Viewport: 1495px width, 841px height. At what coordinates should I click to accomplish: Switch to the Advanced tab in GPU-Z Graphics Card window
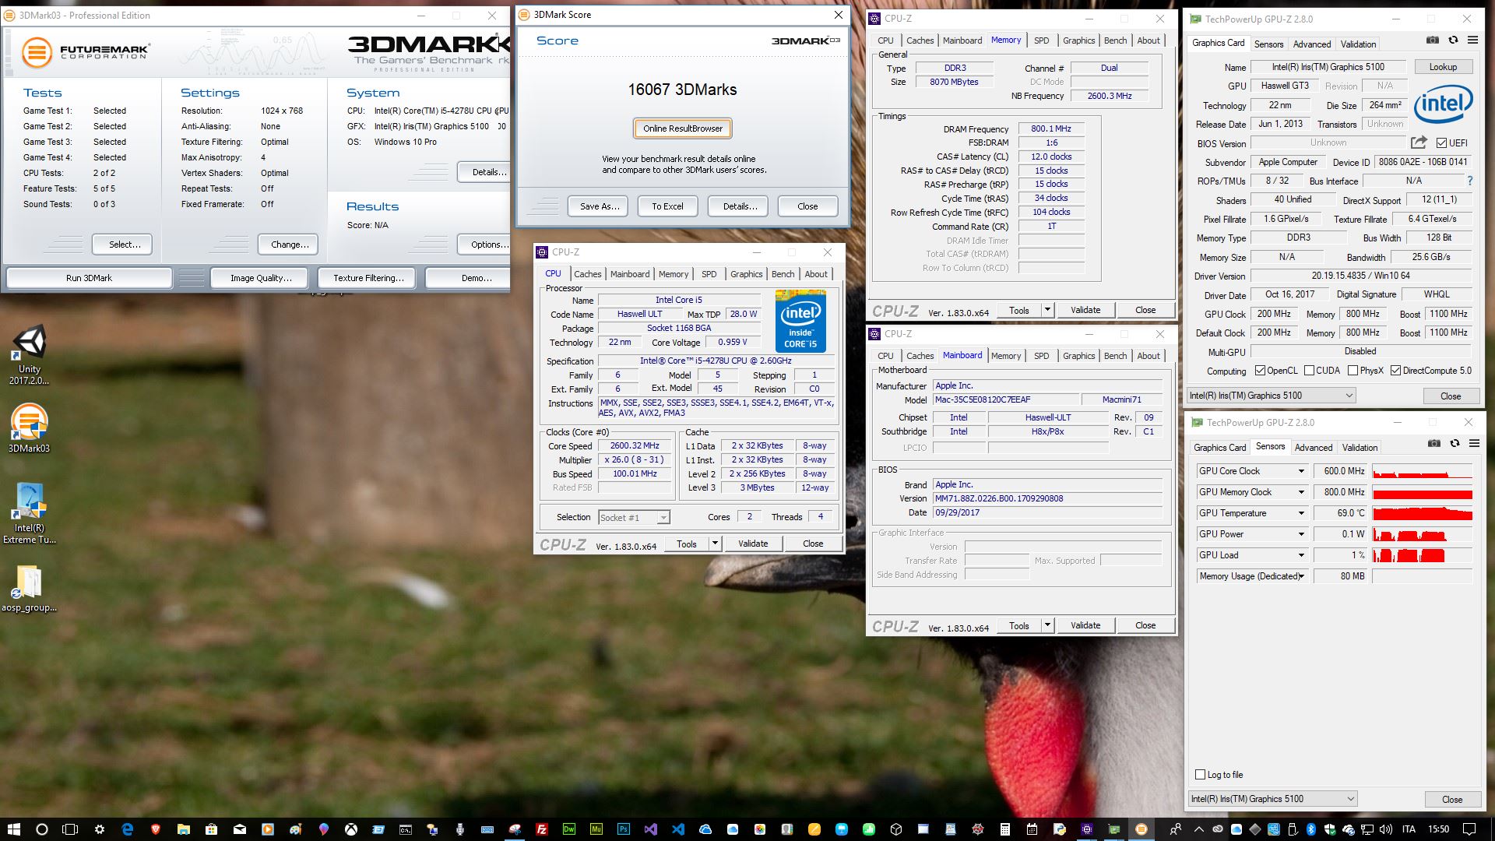1311,44
